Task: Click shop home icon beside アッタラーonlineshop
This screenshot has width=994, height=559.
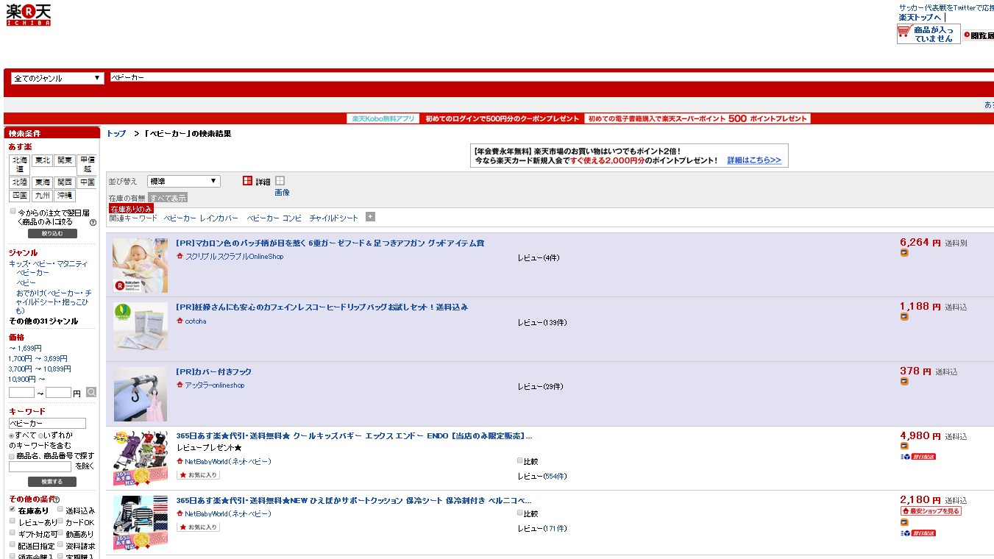Action: [x=180, y=385]
